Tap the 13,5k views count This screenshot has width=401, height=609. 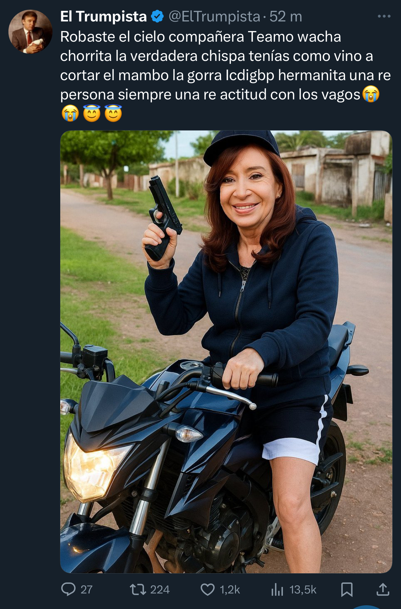303,590
